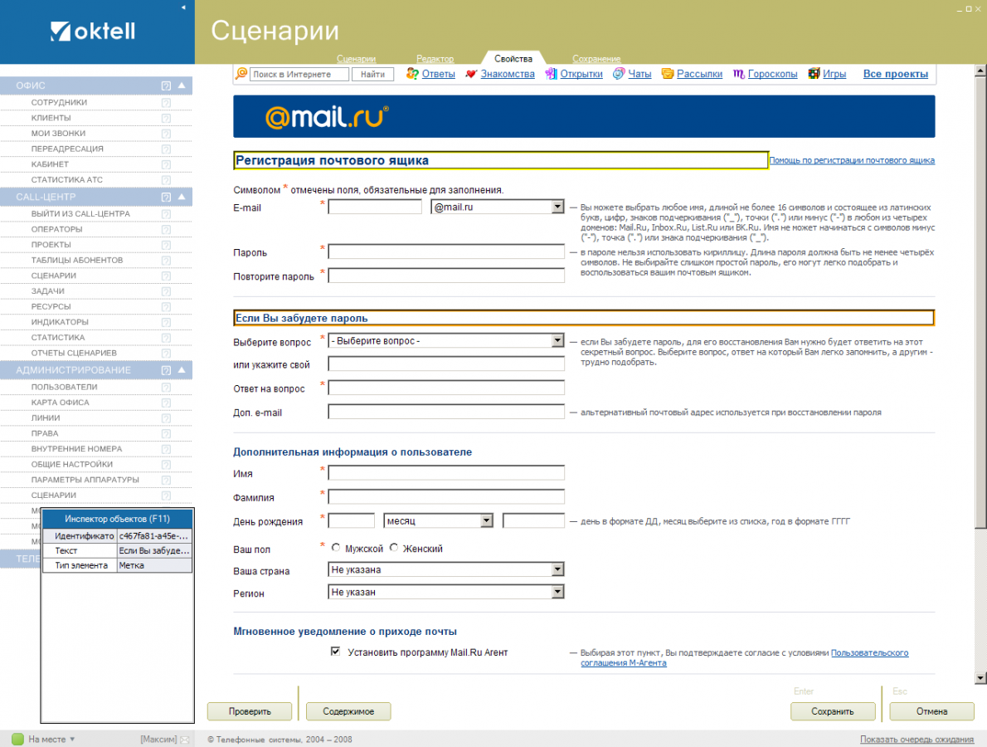Click the Сохранить button
Screen dimensions: 987x747
[x=833, y=711]
